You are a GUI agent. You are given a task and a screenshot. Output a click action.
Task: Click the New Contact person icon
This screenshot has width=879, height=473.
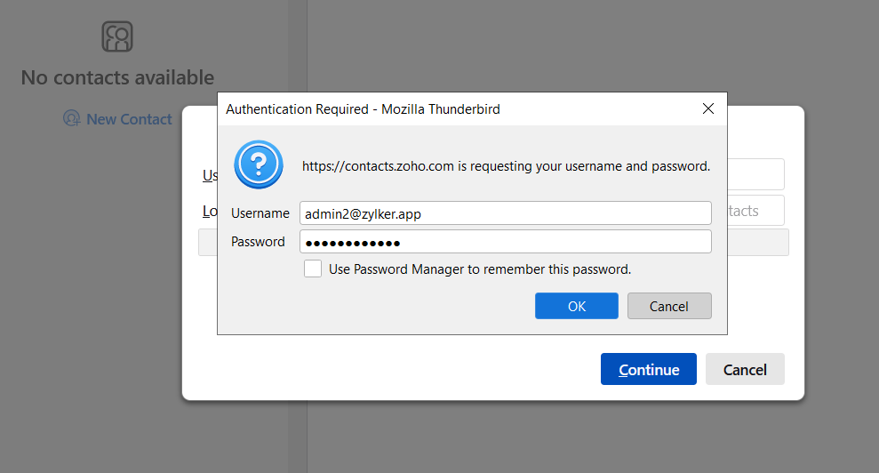pyautogui.click(x=71, y=118)
